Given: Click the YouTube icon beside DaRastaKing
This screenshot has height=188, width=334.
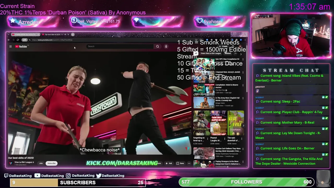Looking at the screenshot, I should [37, 175].
